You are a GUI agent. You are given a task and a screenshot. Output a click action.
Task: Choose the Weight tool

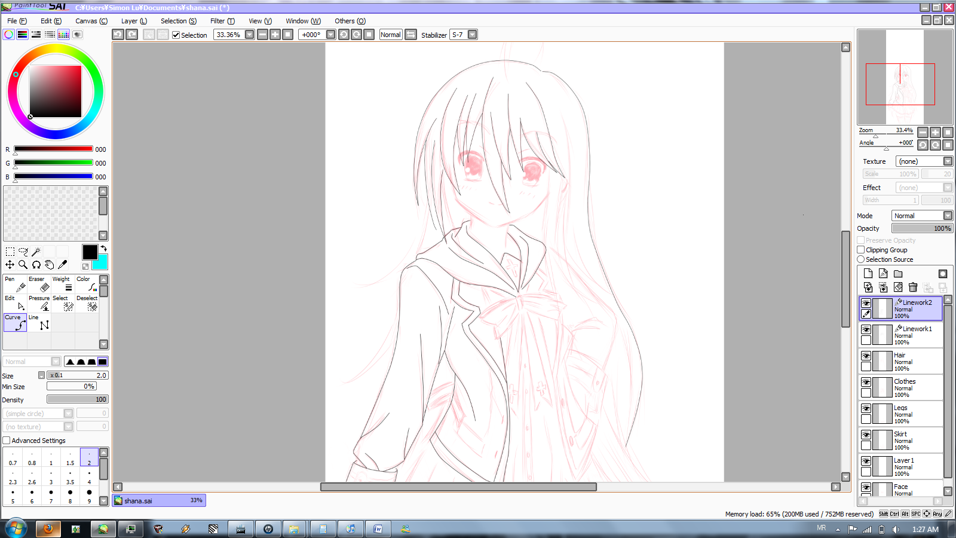point(63,284)
